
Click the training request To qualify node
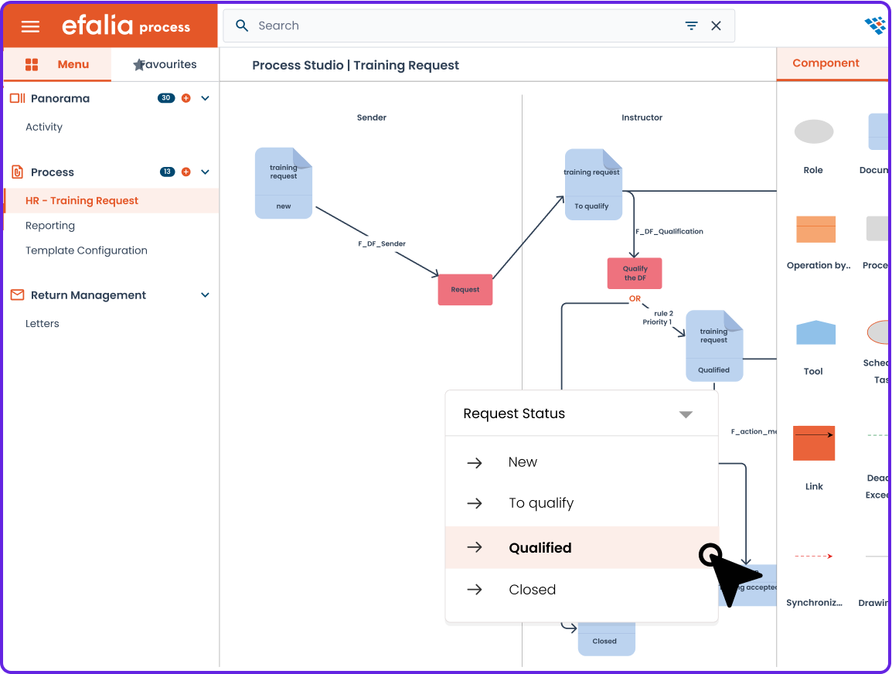pos(594,184)
